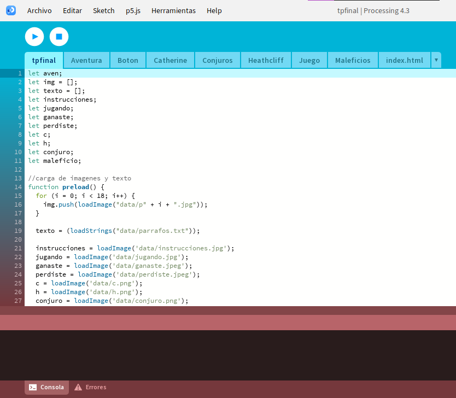Click the line 'let img = [];'
Screen dimensions: 456x398
tap(52, 82)
